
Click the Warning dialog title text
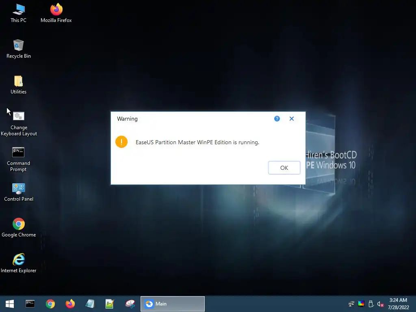pos(127,119)
